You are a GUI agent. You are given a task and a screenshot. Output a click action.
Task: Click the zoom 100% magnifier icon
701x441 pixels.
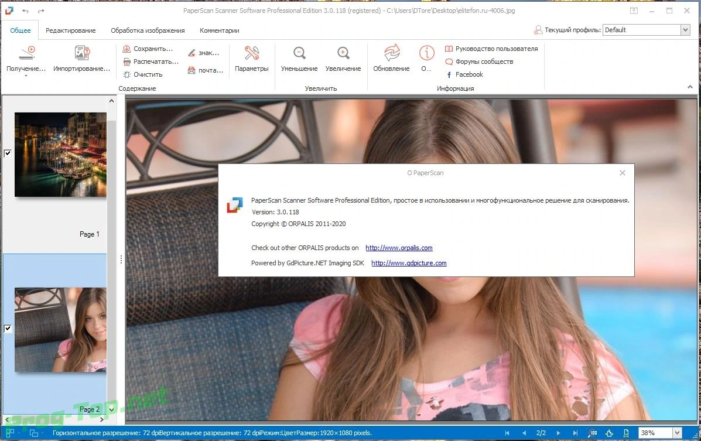(x=592, y=433)
